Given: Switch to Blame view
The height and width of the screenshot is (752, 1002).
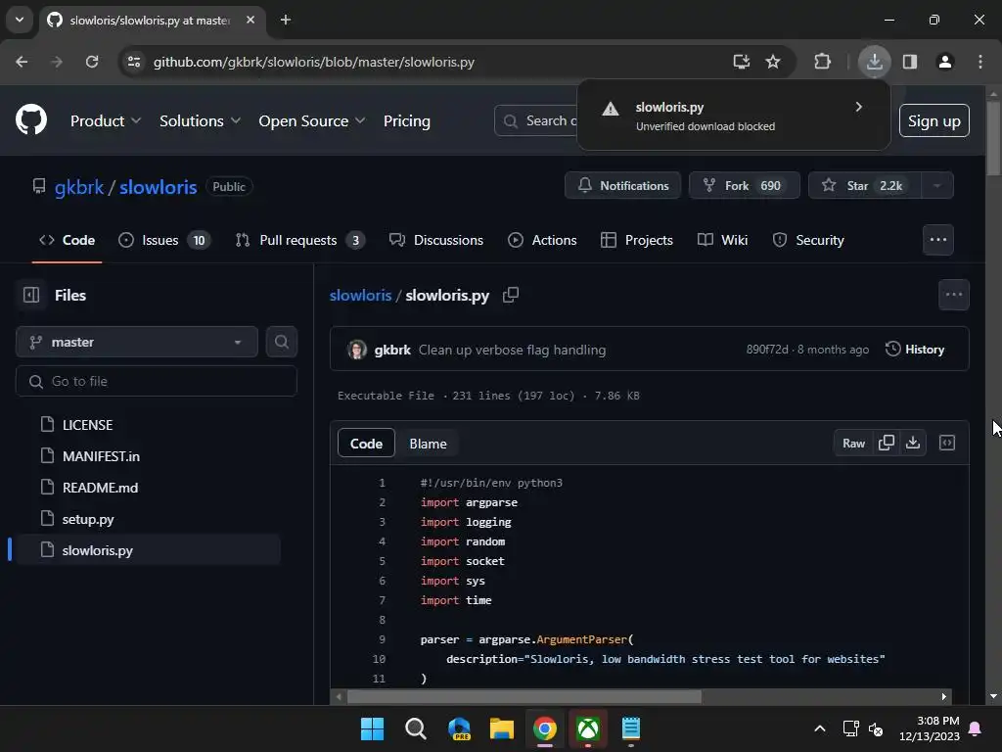Looking at the screenshot, I should click(428, 444).
